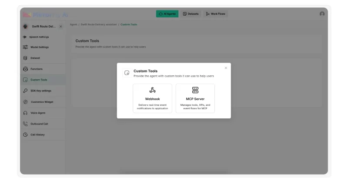The height and width of the screenshot is (182, 348).
Task: Click the Datasets tab icon
Action: click(x=184, y=14)
